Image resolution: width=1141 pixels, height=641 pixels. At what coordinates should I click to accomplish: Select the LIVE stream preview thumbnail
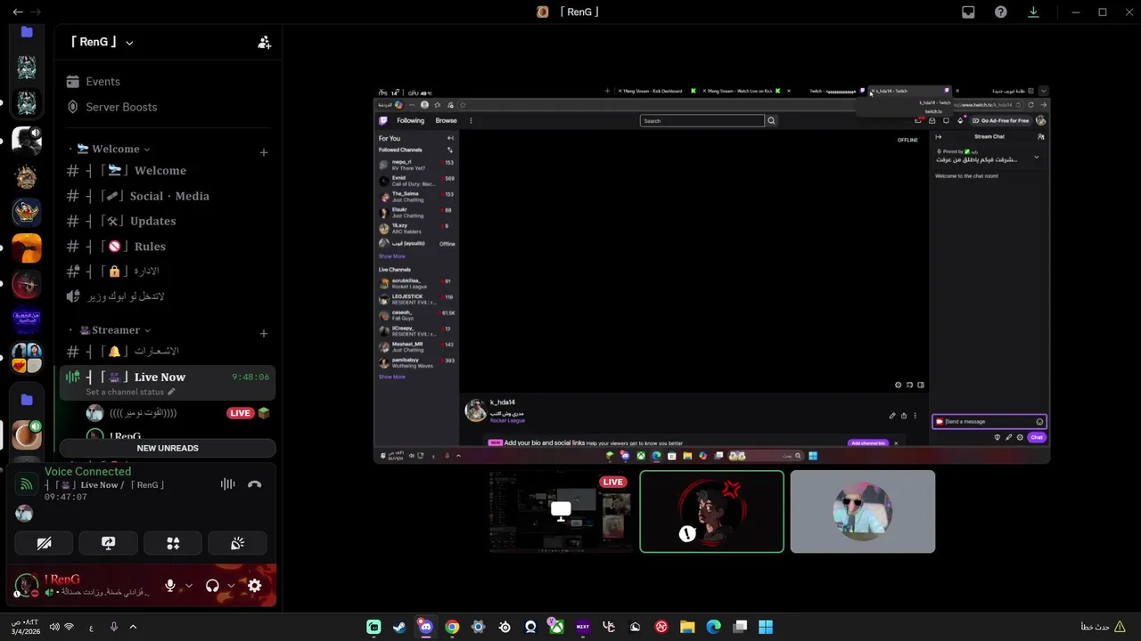tap(561, 512)
